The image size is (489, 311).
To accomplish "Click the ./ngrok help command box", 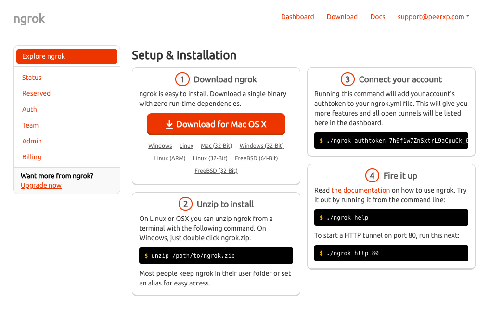I will 391,218.
